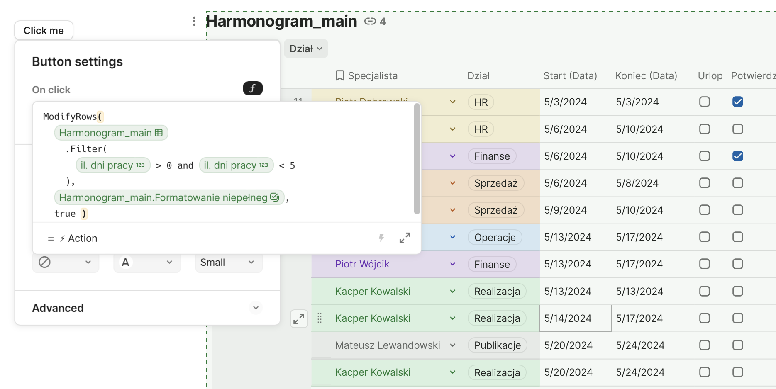Click the bookmark icon in Specjalista header
The width and height of the screenshot is (776, 389).
tap(339, 75)
